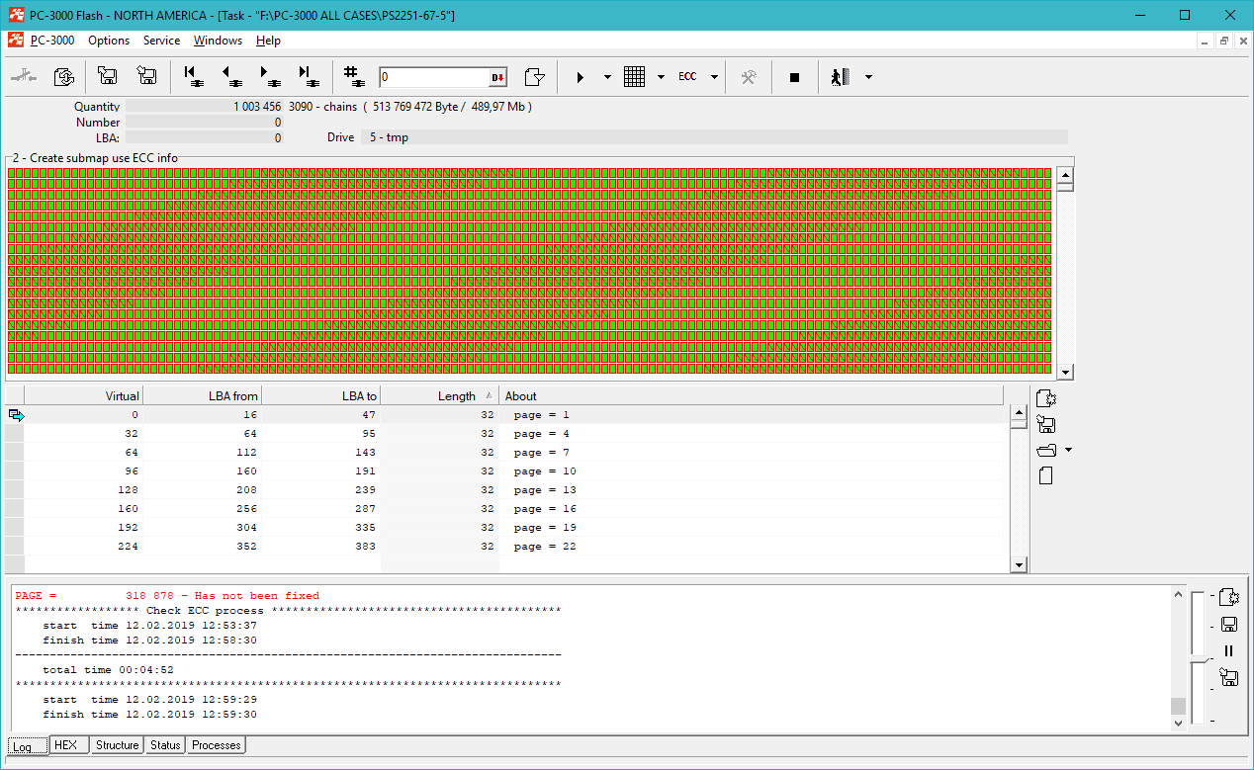The width and height of the screenshot is (1254, 770).
Task: Click document gear icon beside log panel
Action: (x=1228, y=597)
